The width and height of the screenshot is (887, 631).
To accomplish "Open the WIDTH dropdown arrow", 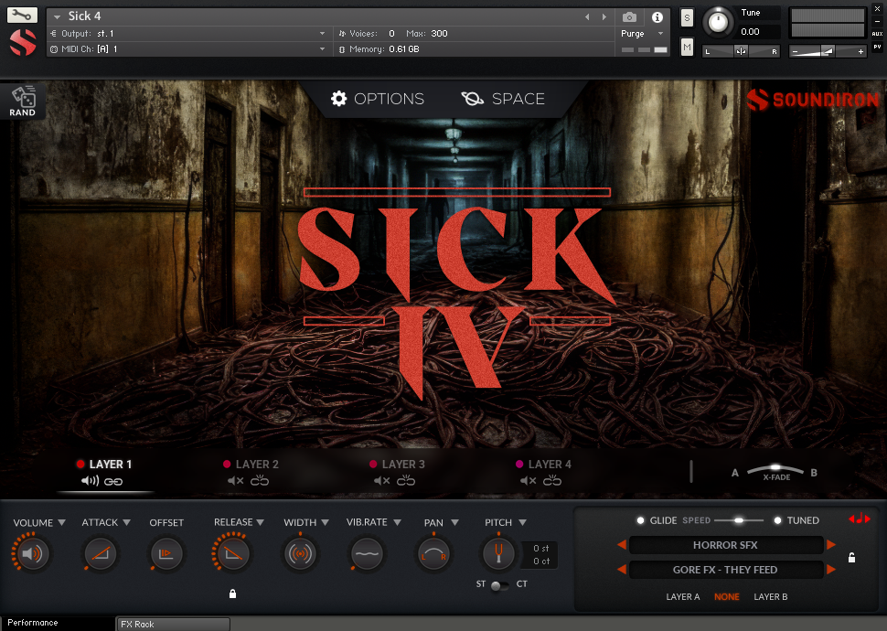I will [325, 522].
